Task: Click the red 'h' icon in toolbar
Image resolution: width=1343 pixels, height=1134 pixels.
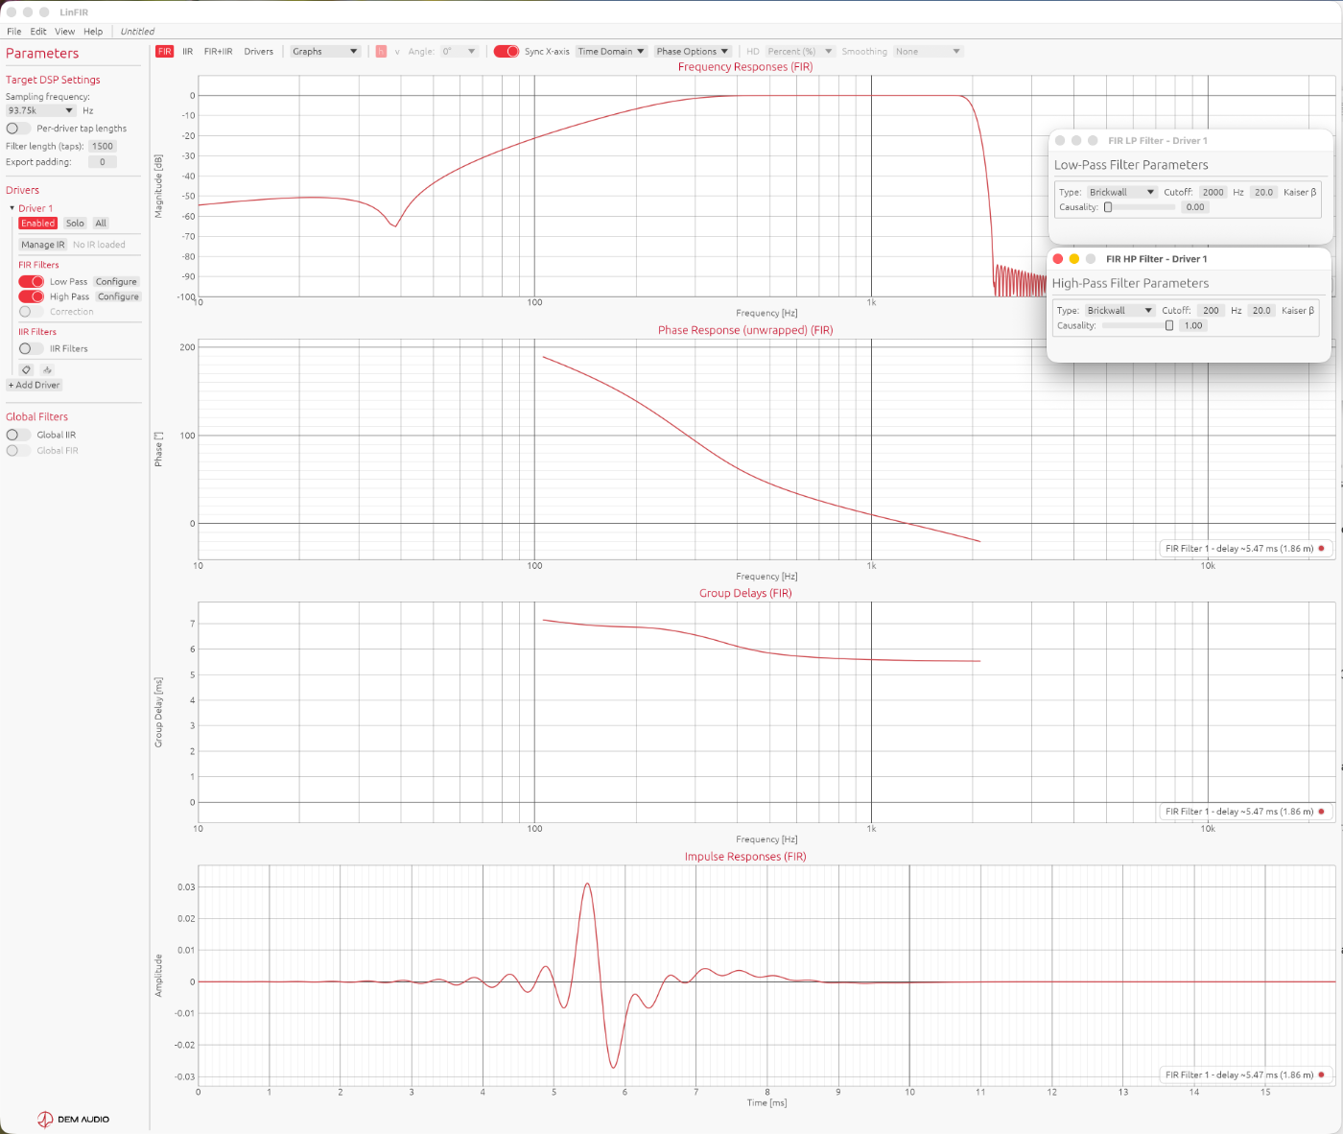Action: [381, 52]
